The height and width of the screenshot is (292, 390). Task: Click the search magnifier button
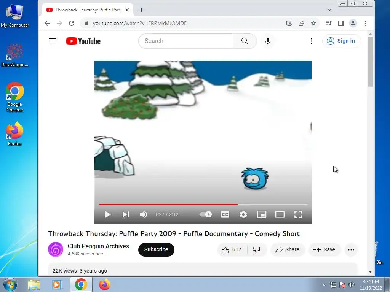pos(245,41)
